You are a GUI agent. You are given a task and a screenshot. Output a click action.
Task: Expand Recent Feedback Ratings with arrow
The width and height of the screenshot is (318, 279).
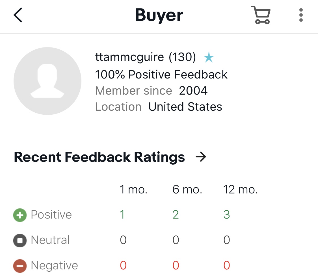pos(201,157)
